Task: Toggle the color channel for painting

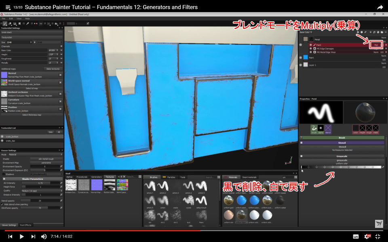Action: 356,129
